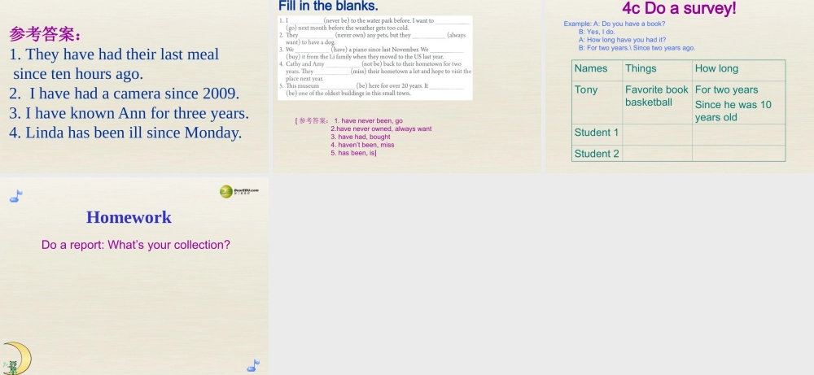Image resolution: width=814 pixels, height=375 pixels.
Task: Select the 'Fill in the blanks.' slide title
Action: pyautogui.click(x=328, y=7)
